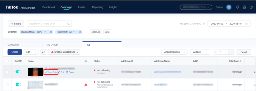Click the red warning on second ad

pos(86,85)
